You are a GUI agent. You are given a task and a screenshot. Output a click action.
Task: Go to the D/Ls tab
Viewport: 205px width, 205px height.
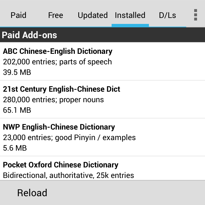(167, 15)
